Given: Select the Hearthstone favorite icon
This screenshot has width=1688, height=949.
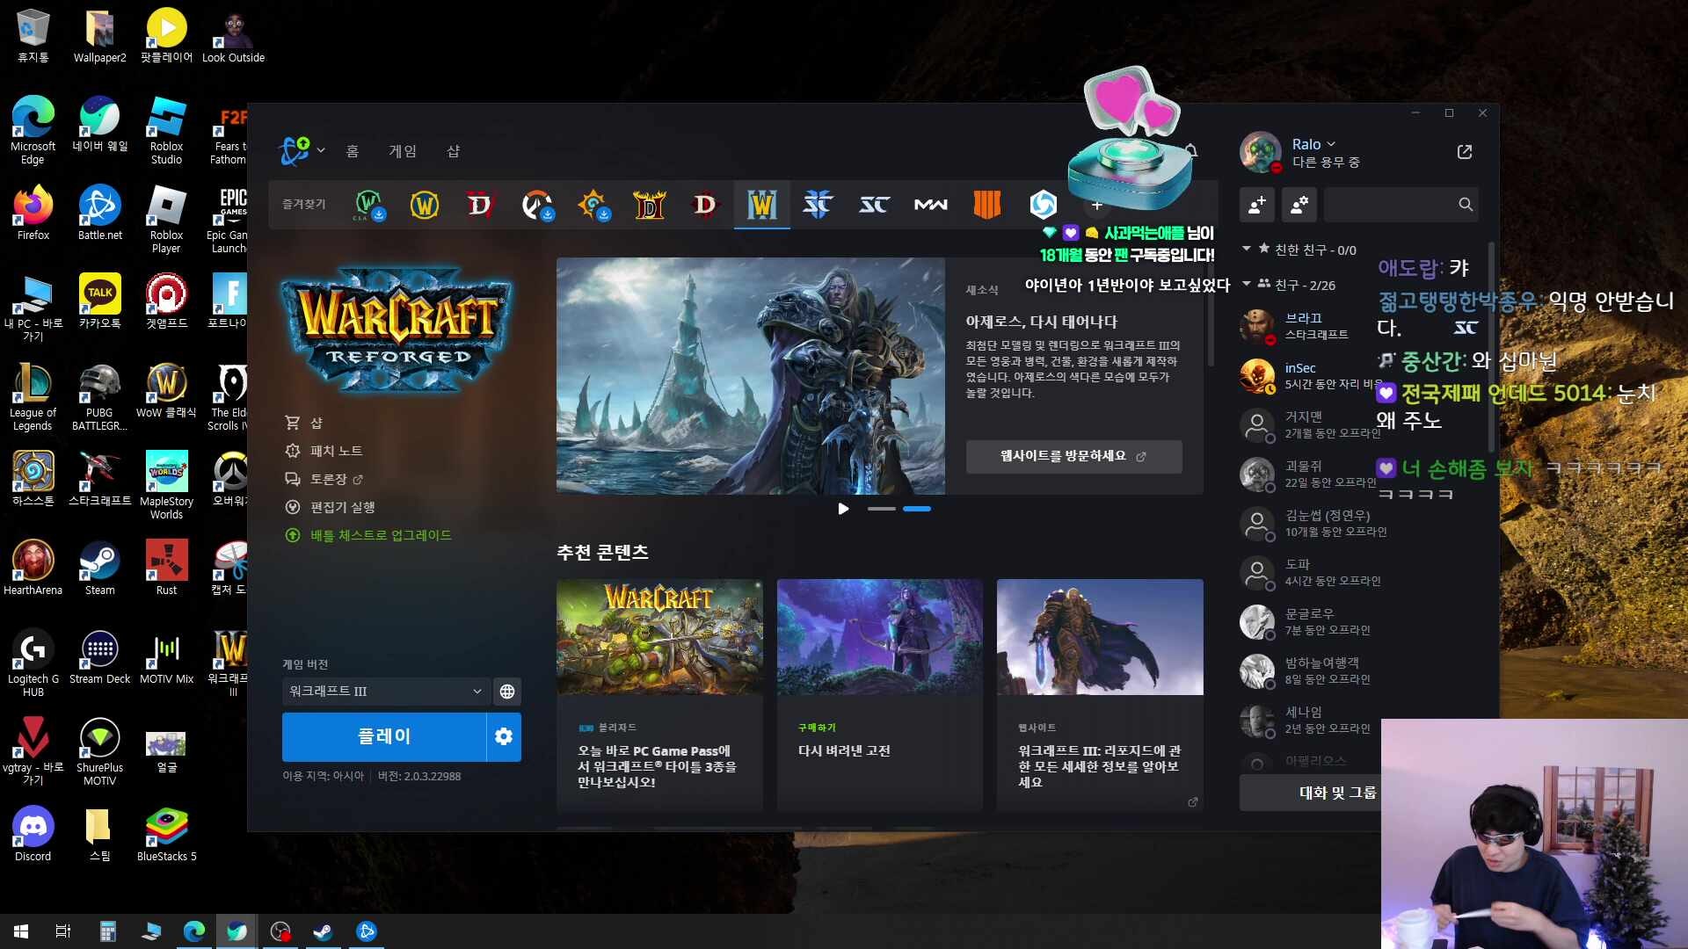Looking at the screenshot, I should coord(593,205).
